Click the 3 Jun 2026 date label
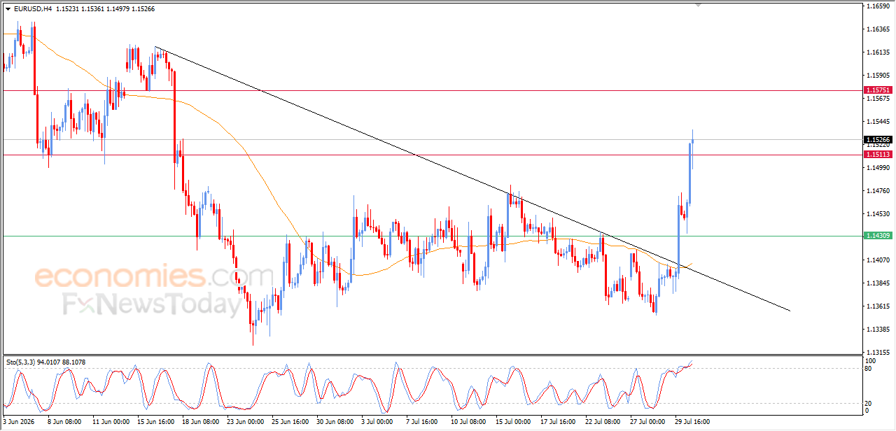This screenshot has width=896, height=431. (19, 422)
